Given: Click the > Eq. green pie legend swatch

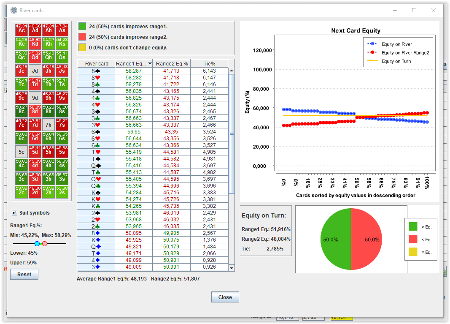Looking at the screenshot, I should pos(413,226).
